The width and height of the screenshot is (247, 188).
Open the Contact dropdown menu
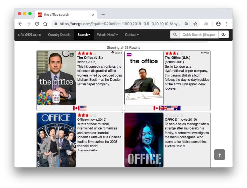(132, 35)
